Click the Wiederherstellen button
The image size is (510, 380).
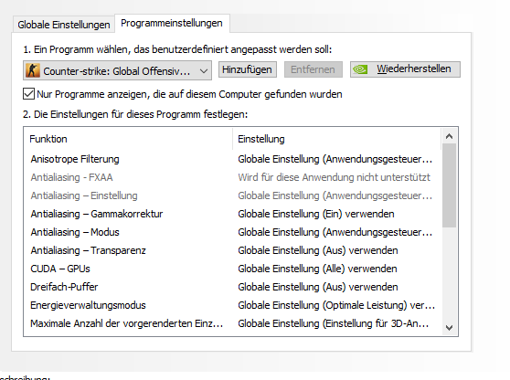(x=405, y=69)
